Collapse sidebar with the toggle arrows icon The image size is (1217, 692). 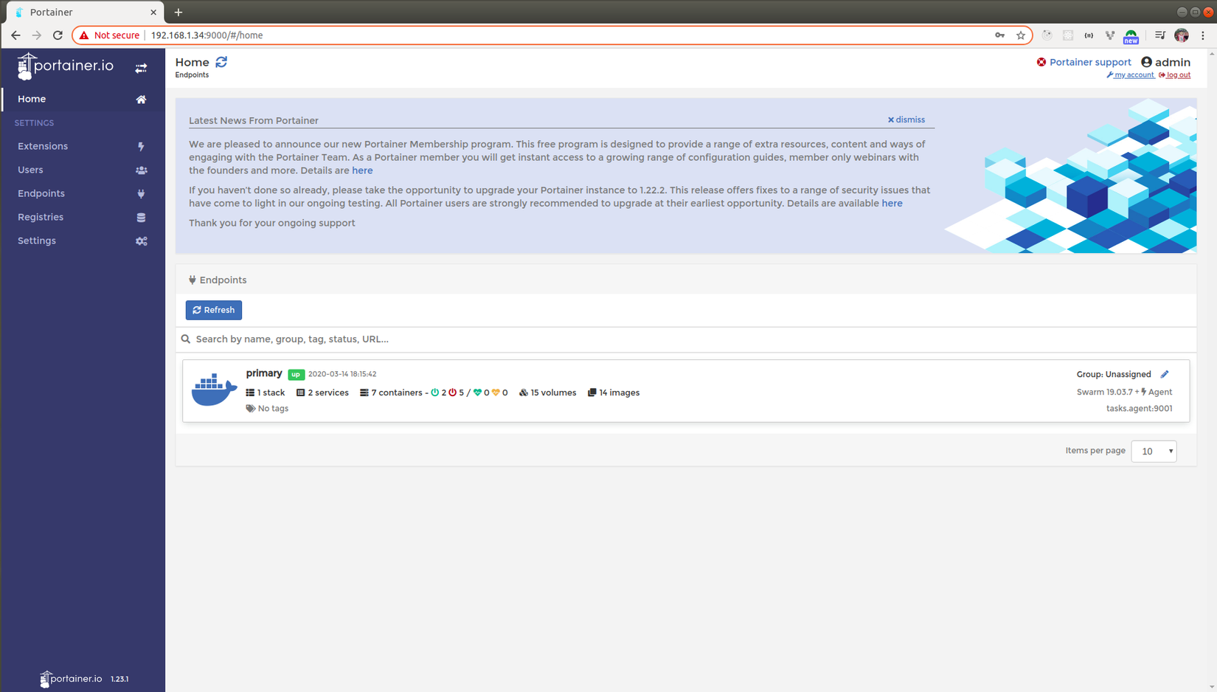click(x=141, y=68)
